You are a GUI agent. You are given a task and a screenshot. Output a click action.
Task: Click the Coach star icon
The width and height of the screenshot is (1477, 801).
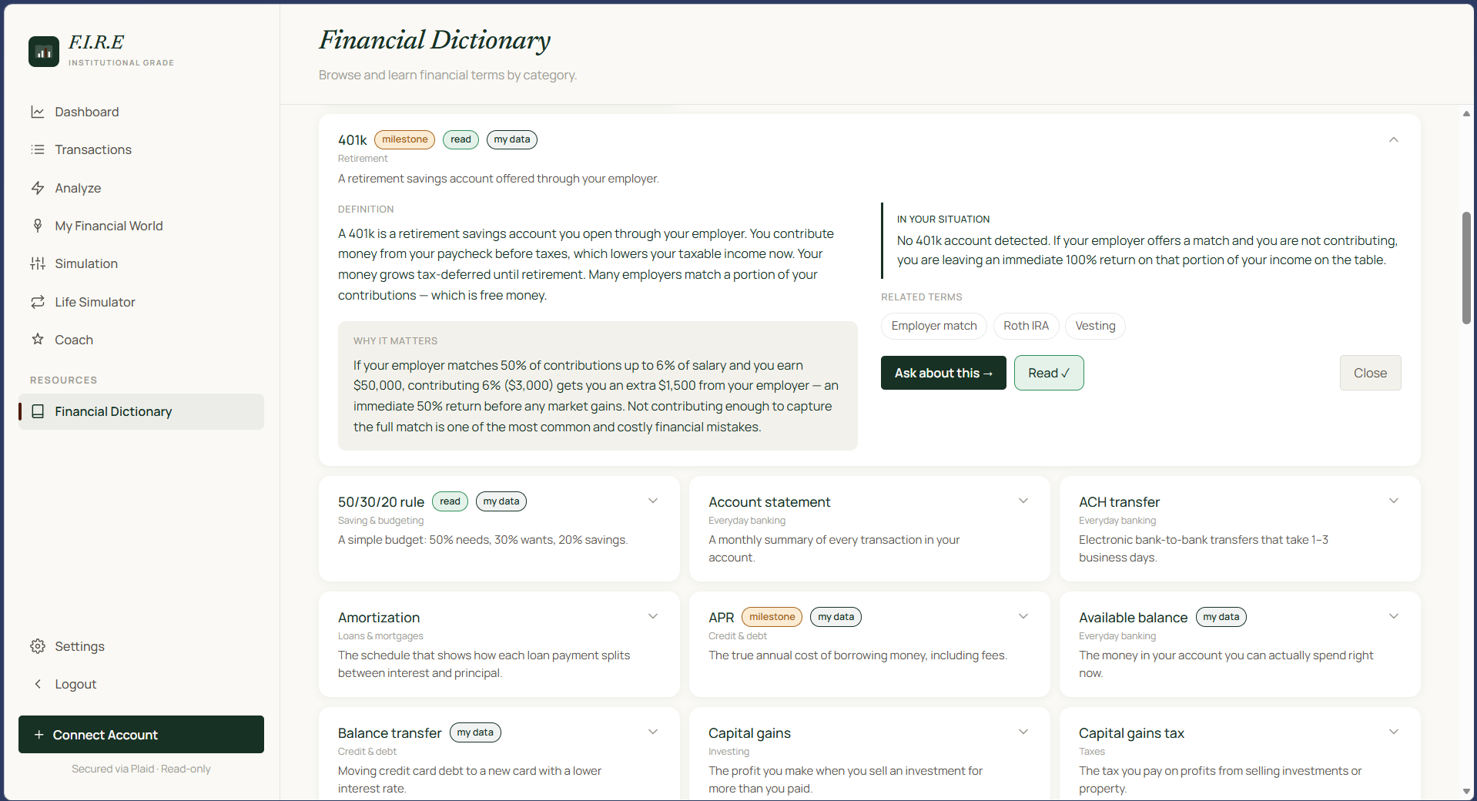(x=38, y=339)
